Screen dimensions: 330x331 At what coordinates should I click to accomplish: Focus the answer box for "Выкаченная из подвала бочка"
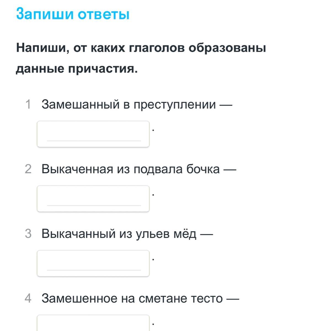point(93,199)
